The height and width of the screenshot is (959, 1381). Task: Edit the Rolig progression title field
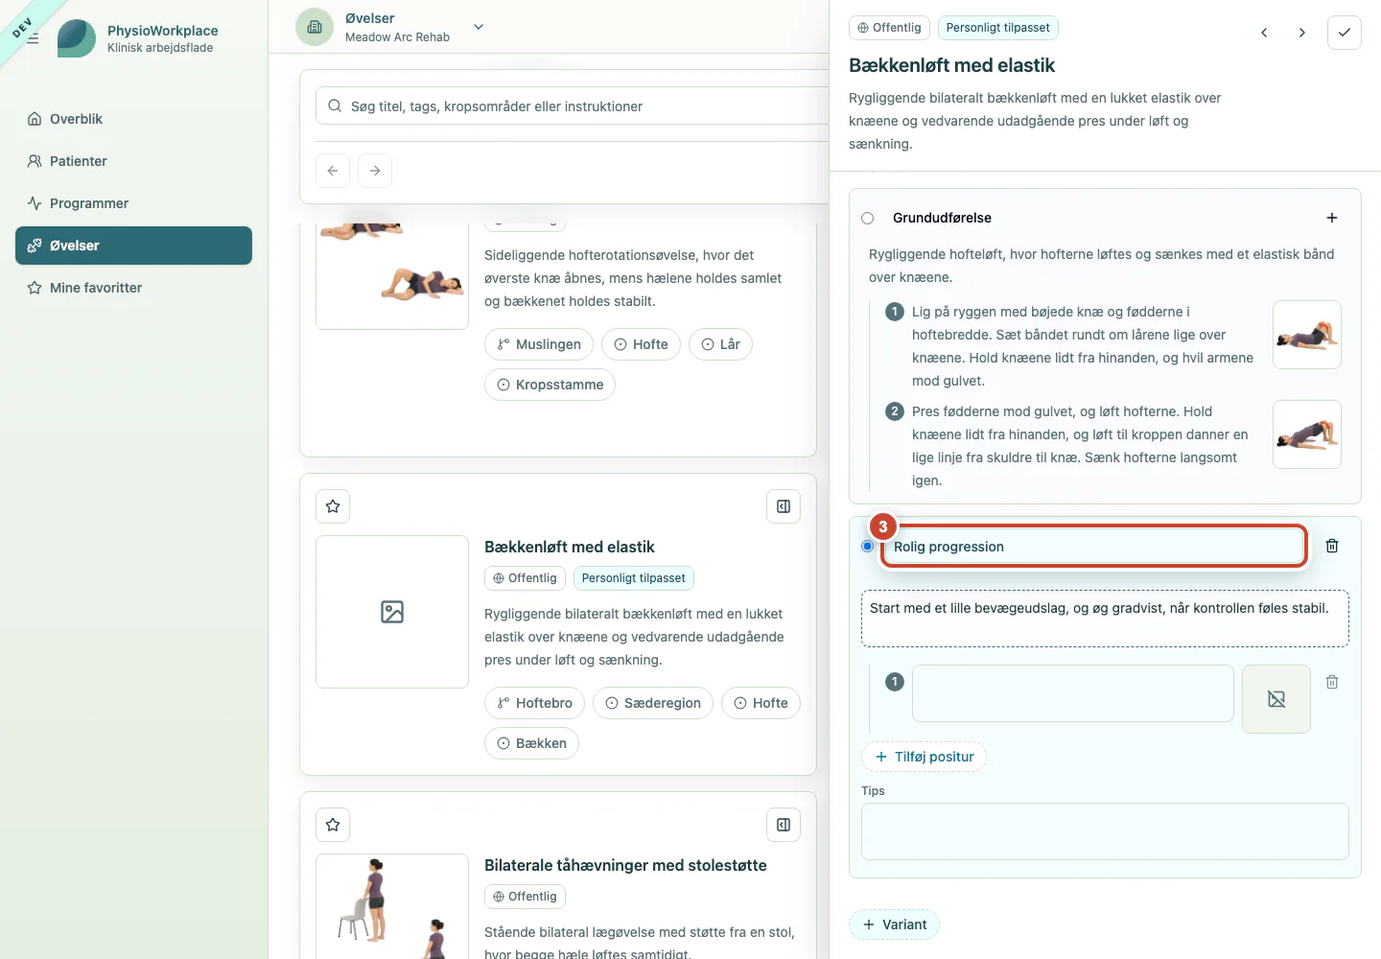point(1094,547)
